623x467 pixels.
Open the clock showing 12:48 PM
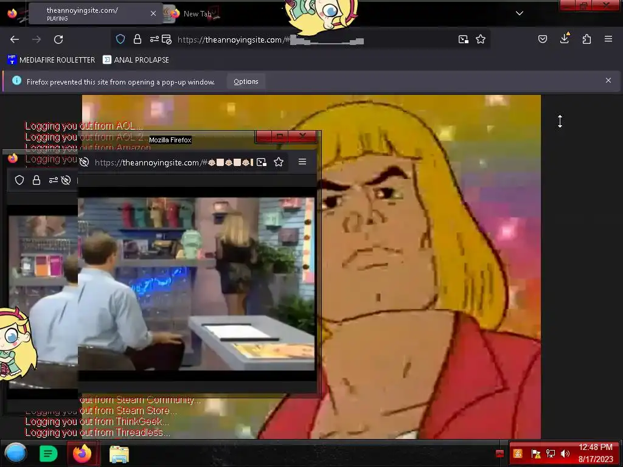click(x=595, y=453)
